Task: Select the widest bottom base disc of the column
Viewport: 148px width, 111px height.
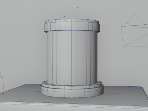Action: pyautogui.click(x=72, y=92)
